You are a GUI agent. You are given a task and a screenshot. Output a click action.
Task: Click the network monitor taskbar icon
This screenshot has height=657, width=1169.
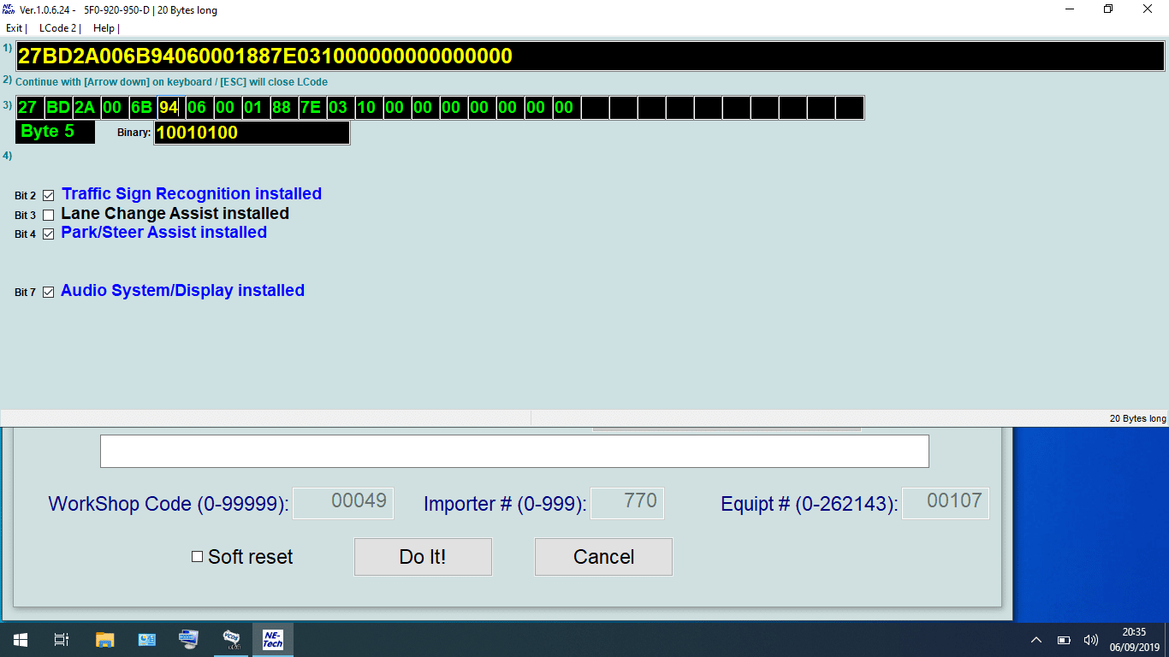[188, 639]
